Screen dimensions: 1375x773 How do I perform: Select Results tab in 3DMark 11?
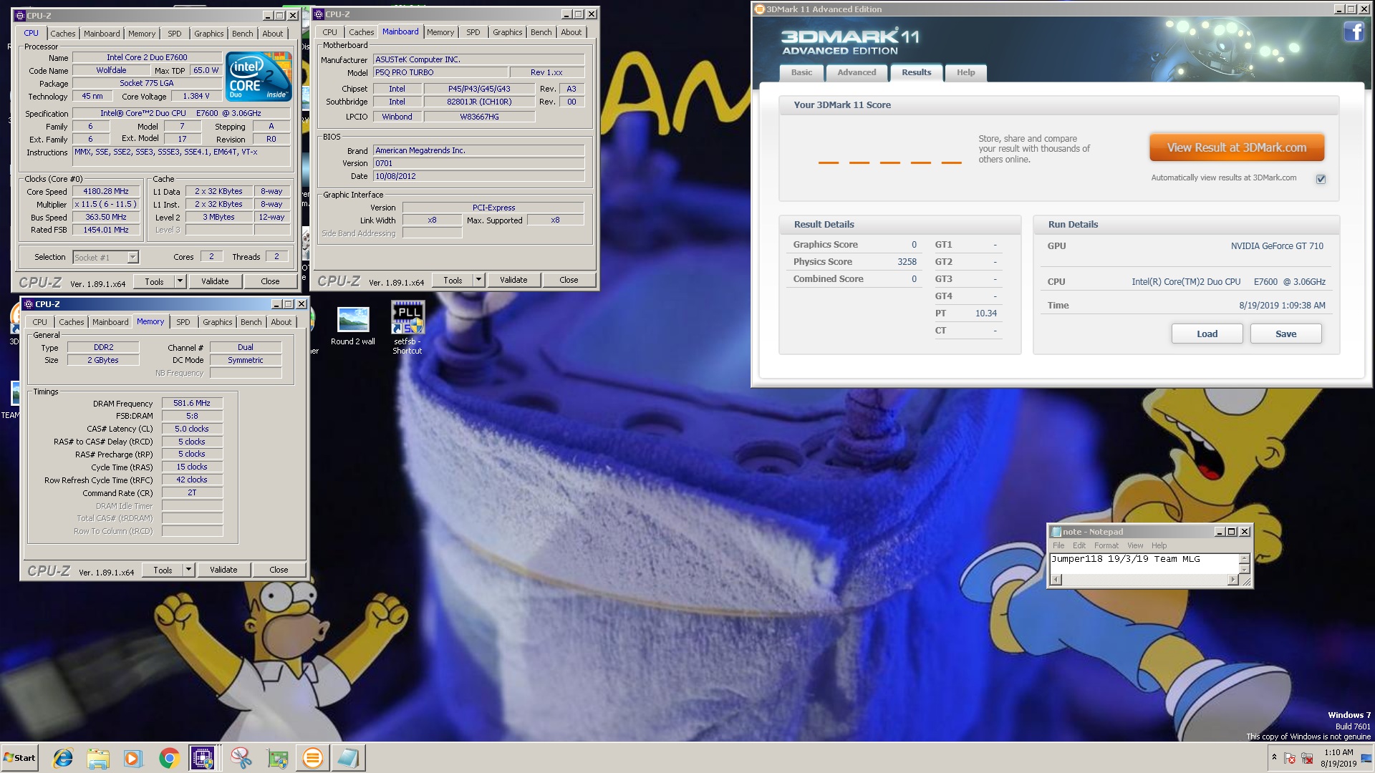tap(916, 72)
